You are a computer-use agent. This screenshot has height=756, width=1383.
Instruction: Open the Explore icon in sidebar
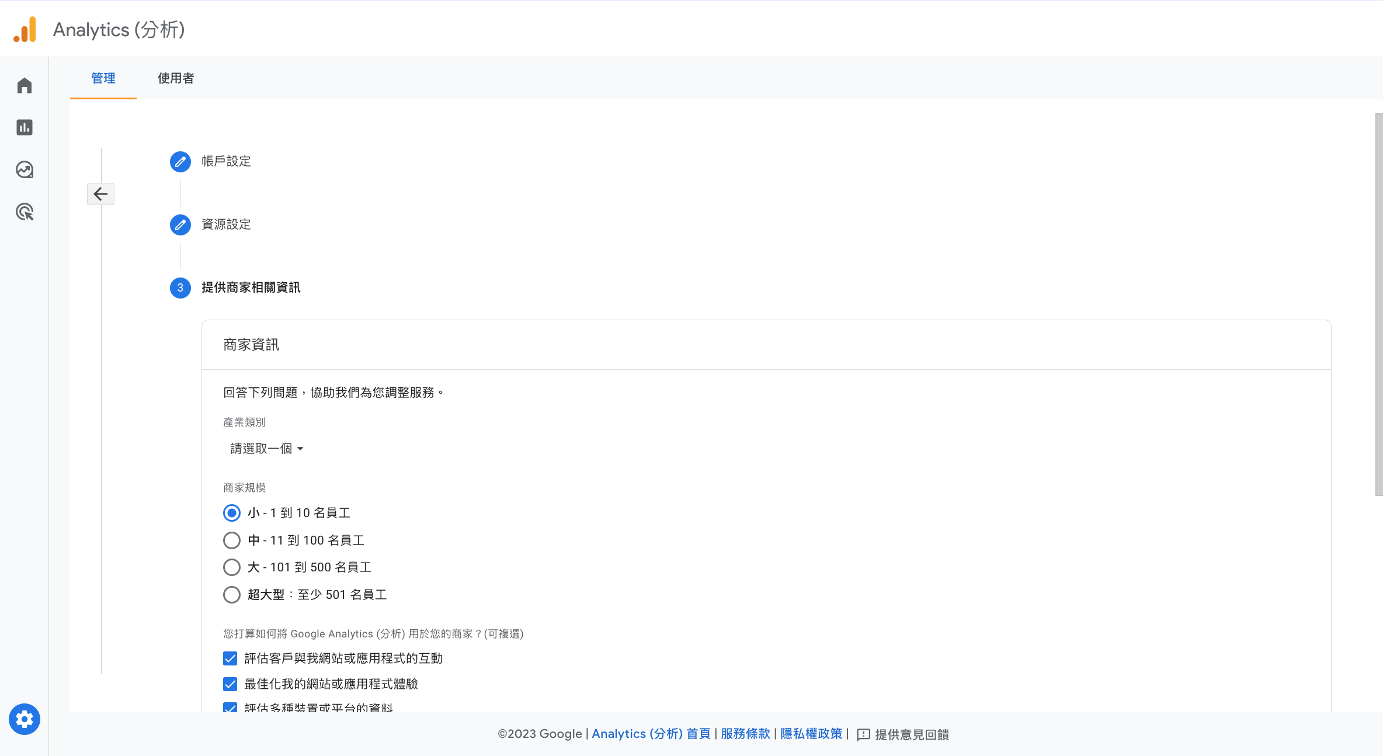[x=25, y=170]
